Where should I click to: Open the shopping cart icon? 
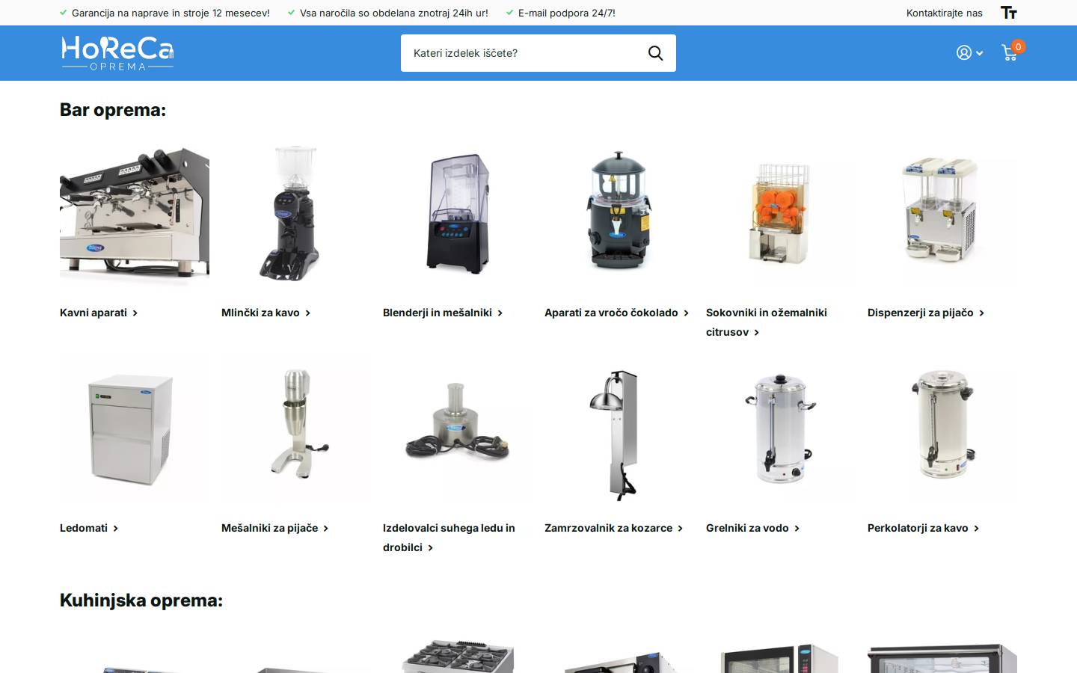1009,52
